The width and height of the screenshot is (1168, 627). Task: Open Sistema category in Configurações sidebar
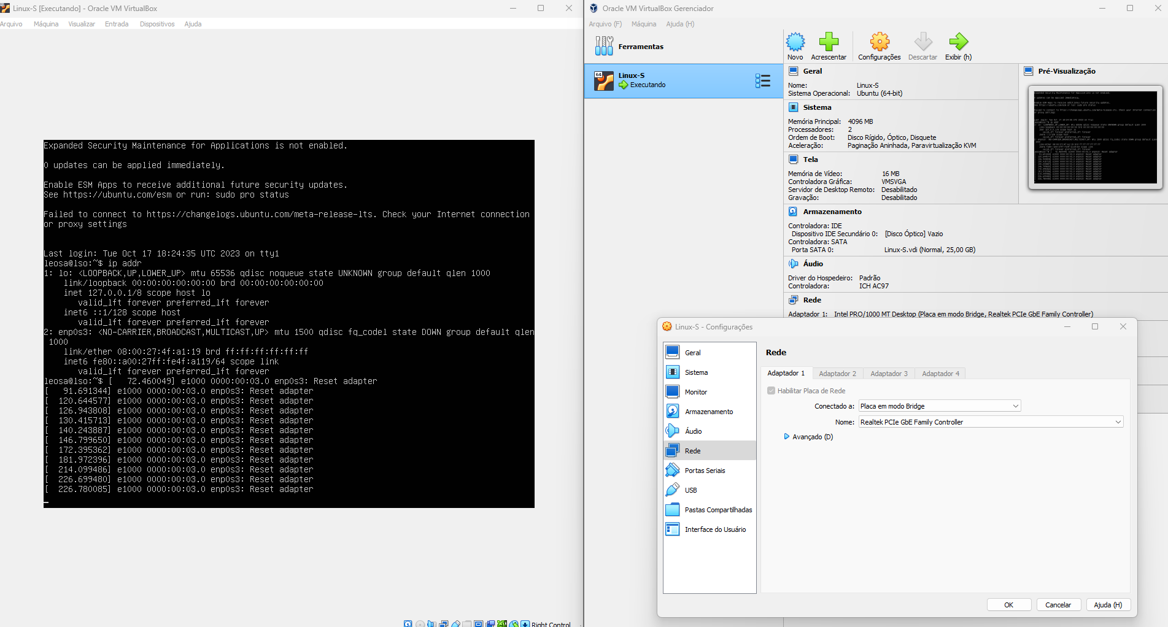coord(710,372)
